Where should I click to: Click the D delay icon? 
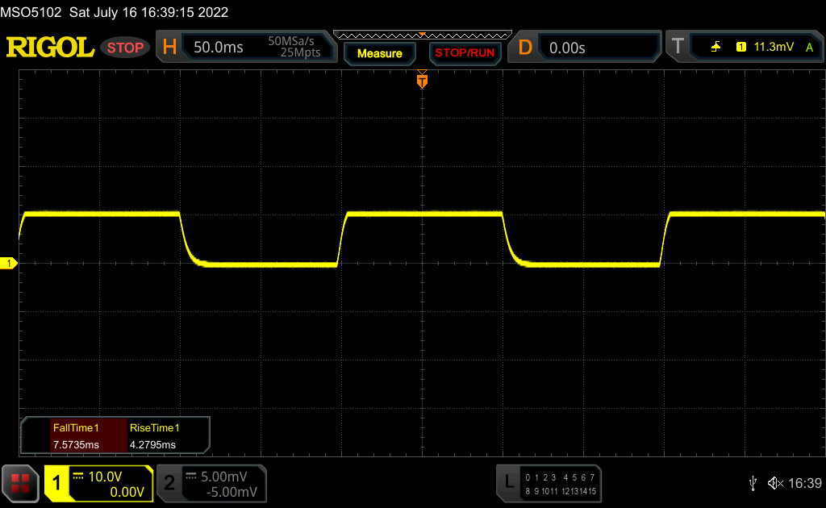[x=525, y=48]
